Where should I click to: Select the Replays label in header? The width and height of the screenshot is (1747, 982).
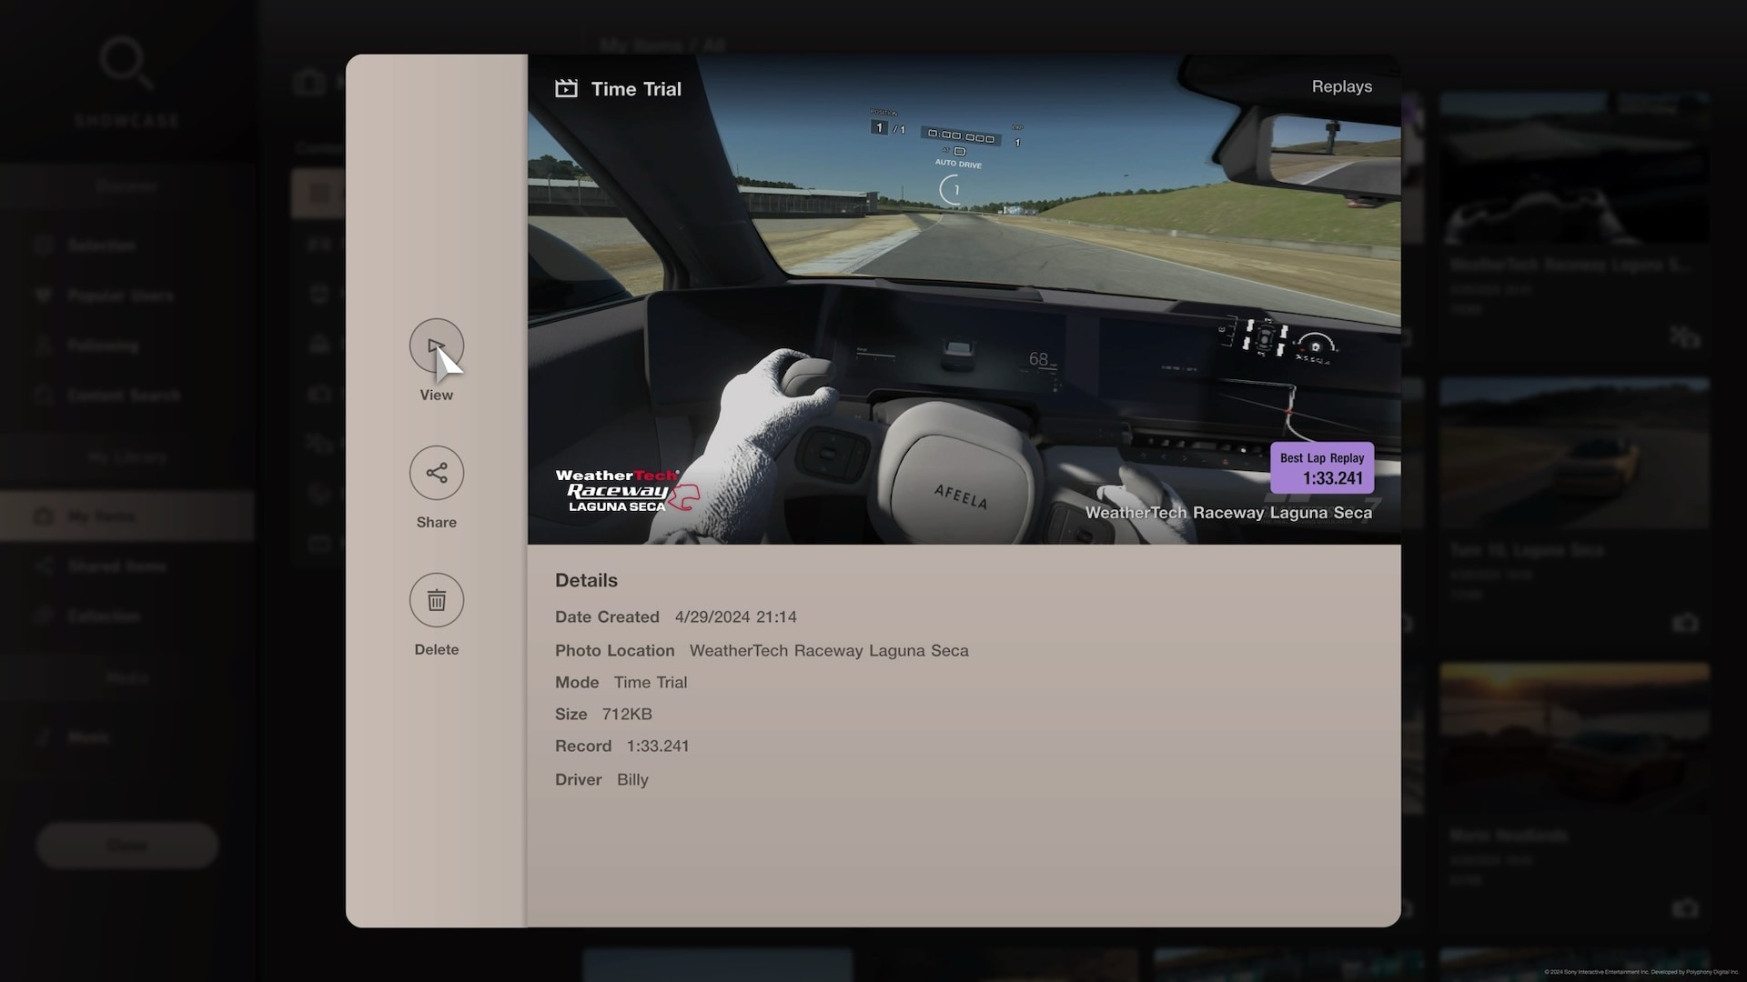click(x=1341, y=86)
